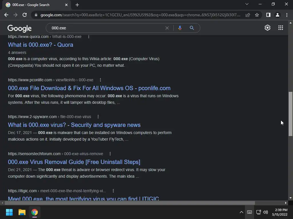Click in the Google search input field
Viewport: 293px width, 219px height.
(x=106, y=28)
